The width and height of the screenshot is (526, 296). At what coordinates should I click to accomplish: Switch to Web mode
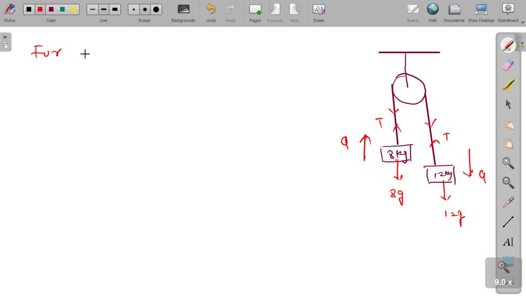pos(433,12)
